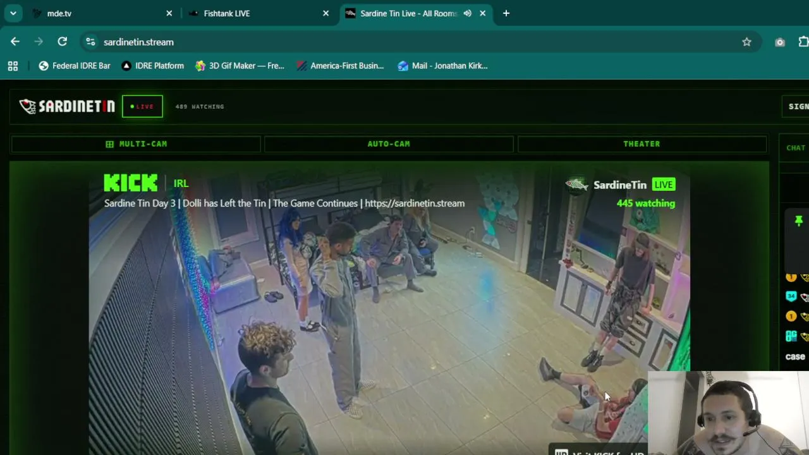The height and width of the screenshot is (455, 809).
Task: Click the SIGN button in header
Action: [x=796, y=106]
